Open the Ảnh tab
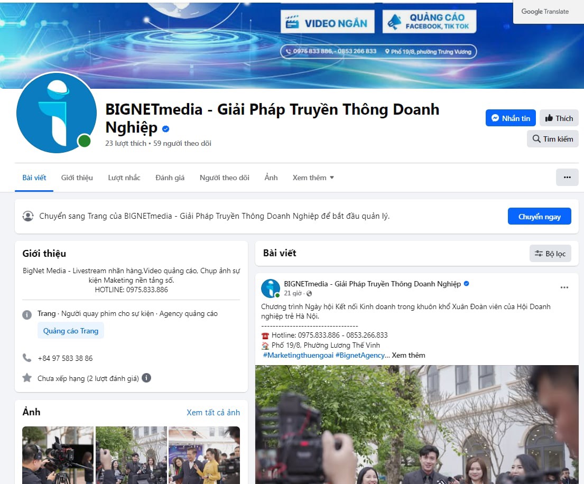This screenshot has width=584, height=484. coord(271,178)
